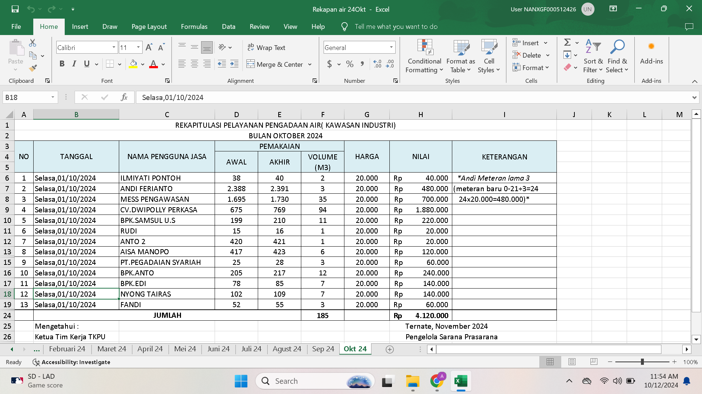Click the Add-ins icon

(x=651, y=52)
